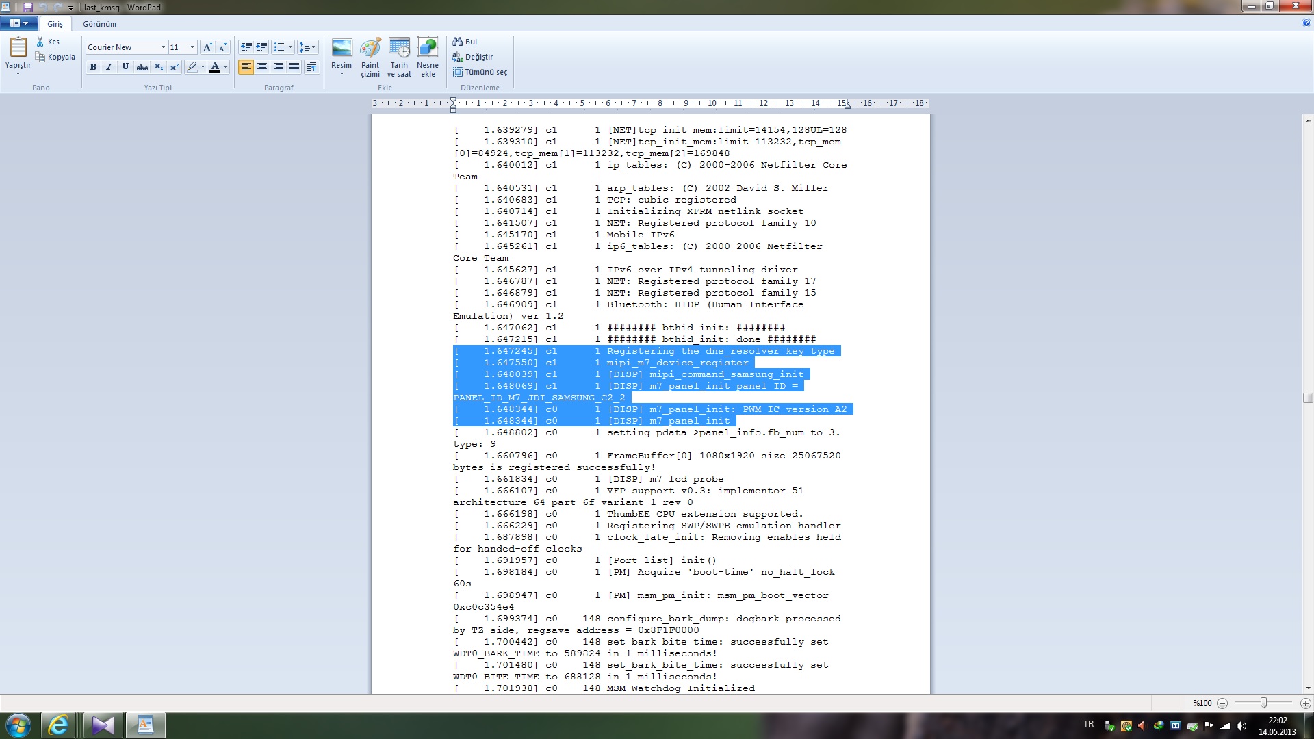
Task: Click ruler first-line indent marker
Action: 453,100
